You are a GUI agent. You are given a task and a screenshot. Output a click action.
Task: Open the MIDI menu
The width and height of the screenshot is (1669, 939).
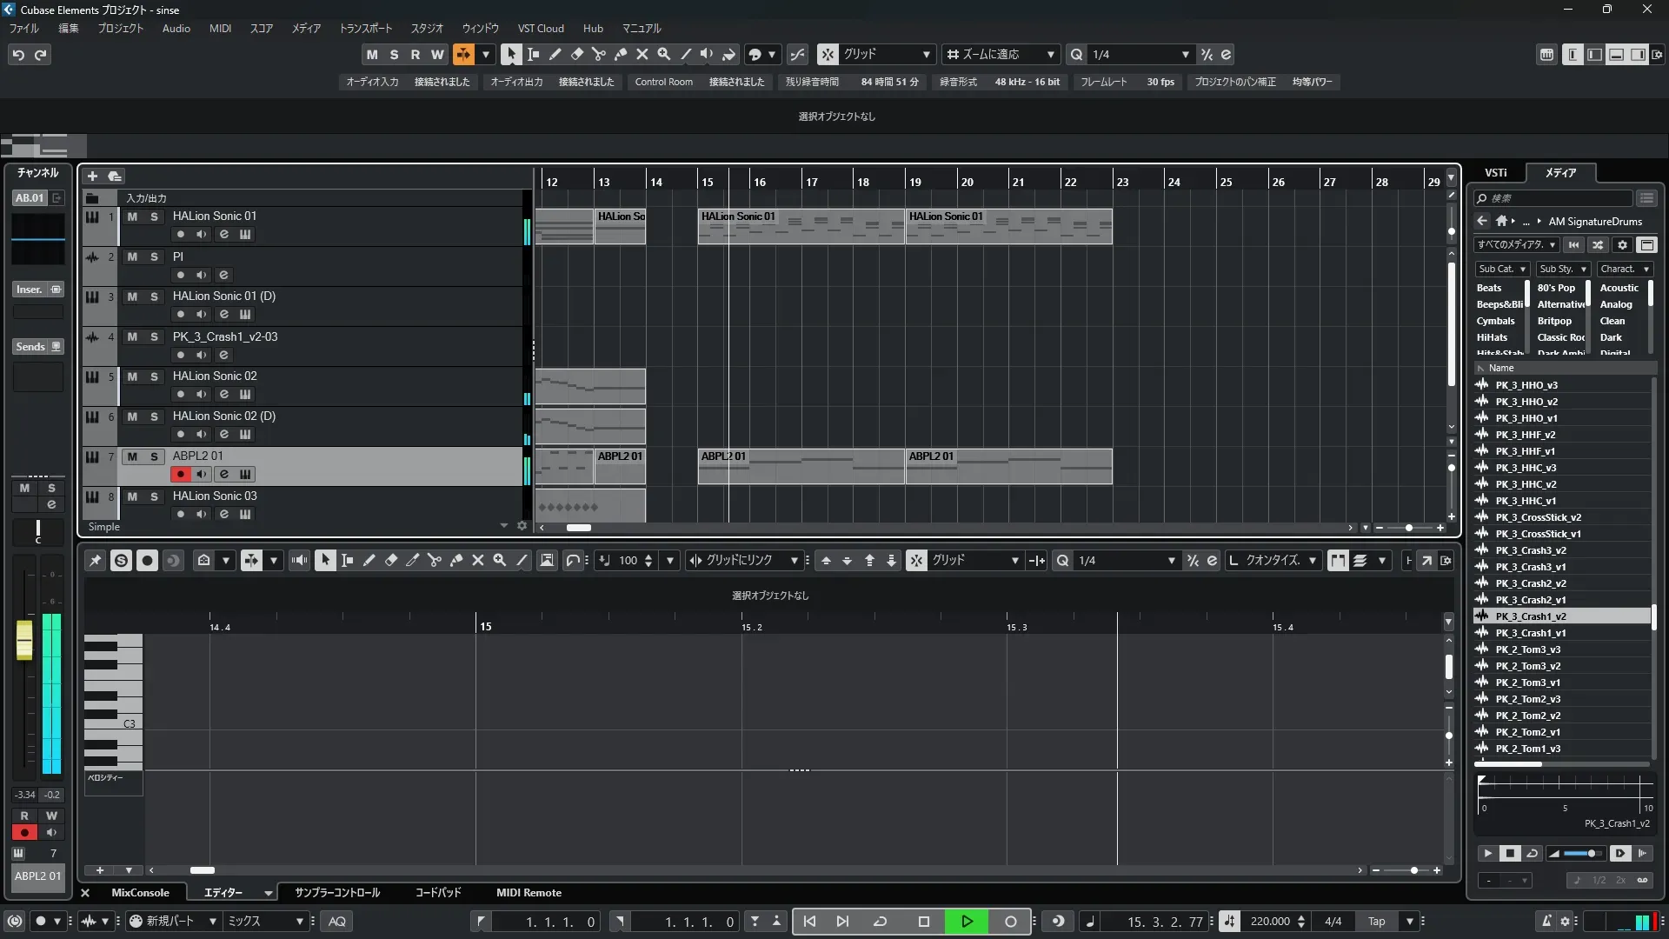tap(220, 28)
